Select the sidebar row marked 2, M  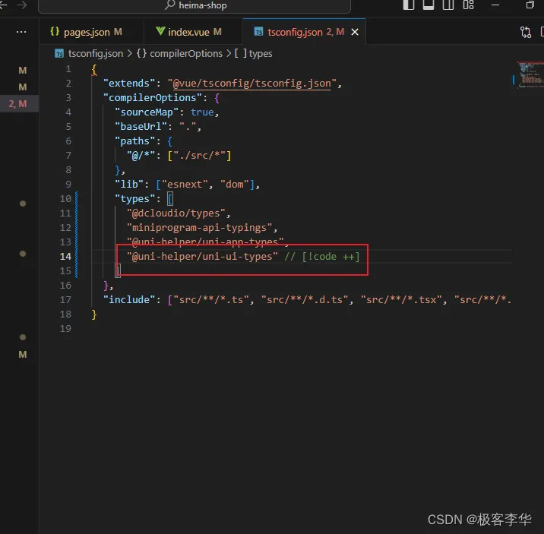point(19,103)
